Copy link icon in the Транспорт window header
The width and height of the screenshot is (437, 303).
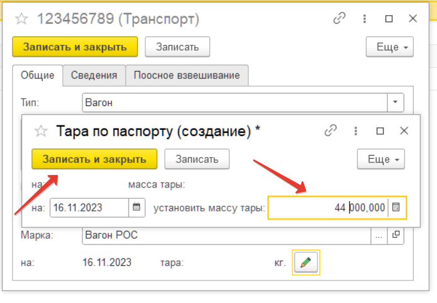pos(340,19)
